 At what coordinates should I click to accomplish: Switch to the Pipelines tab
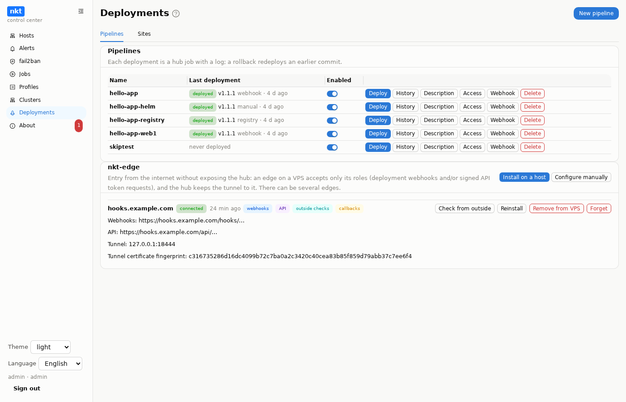point(112,34)
